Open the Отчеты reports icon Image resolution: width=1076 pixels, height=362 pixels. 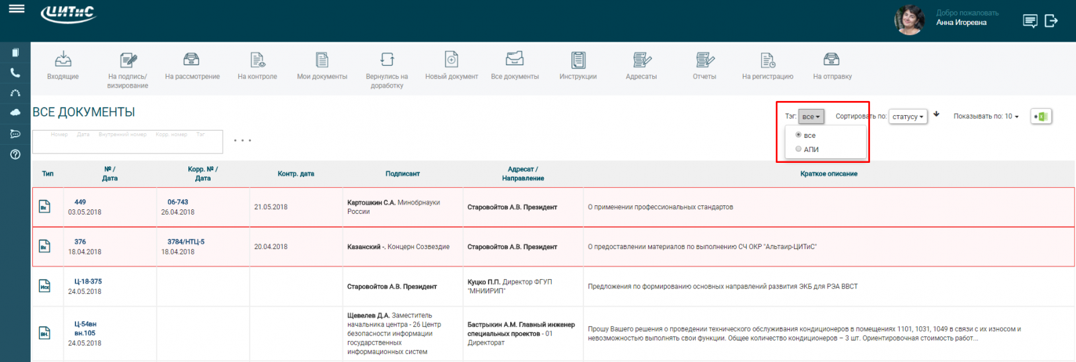click(x=705, y=61)
